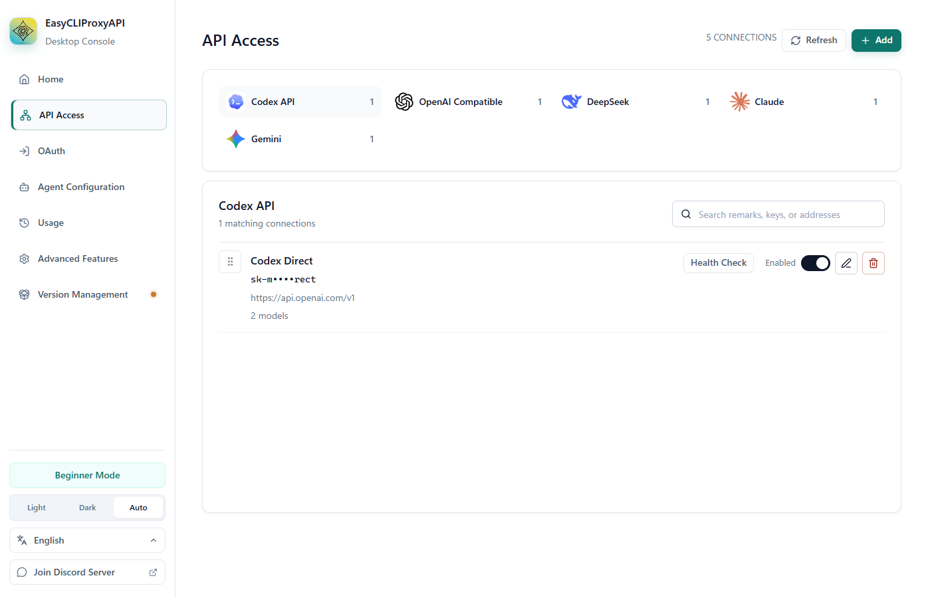Screen dimensions: 928x598
Task: Click the DeepSeek whale icon
Action: [572, 102]
